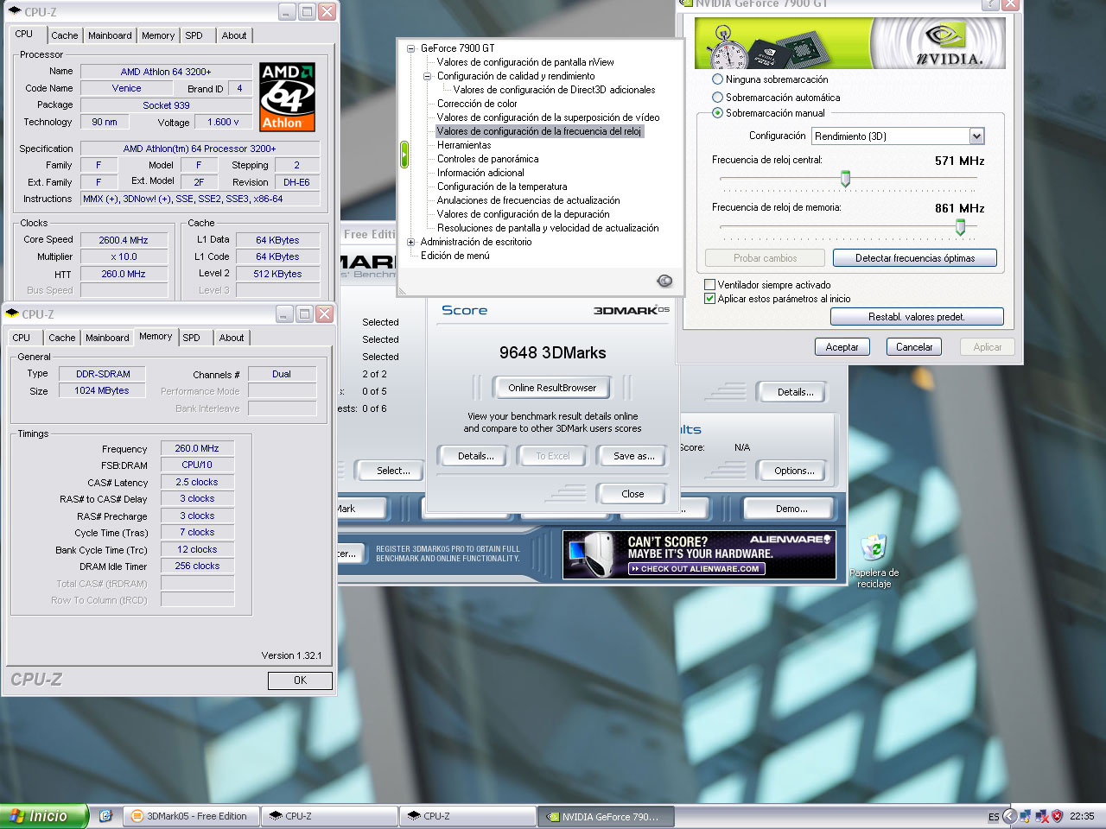Select the Ninguna sobremarcación radio option
1106x829 pixels.
[717, 79]
